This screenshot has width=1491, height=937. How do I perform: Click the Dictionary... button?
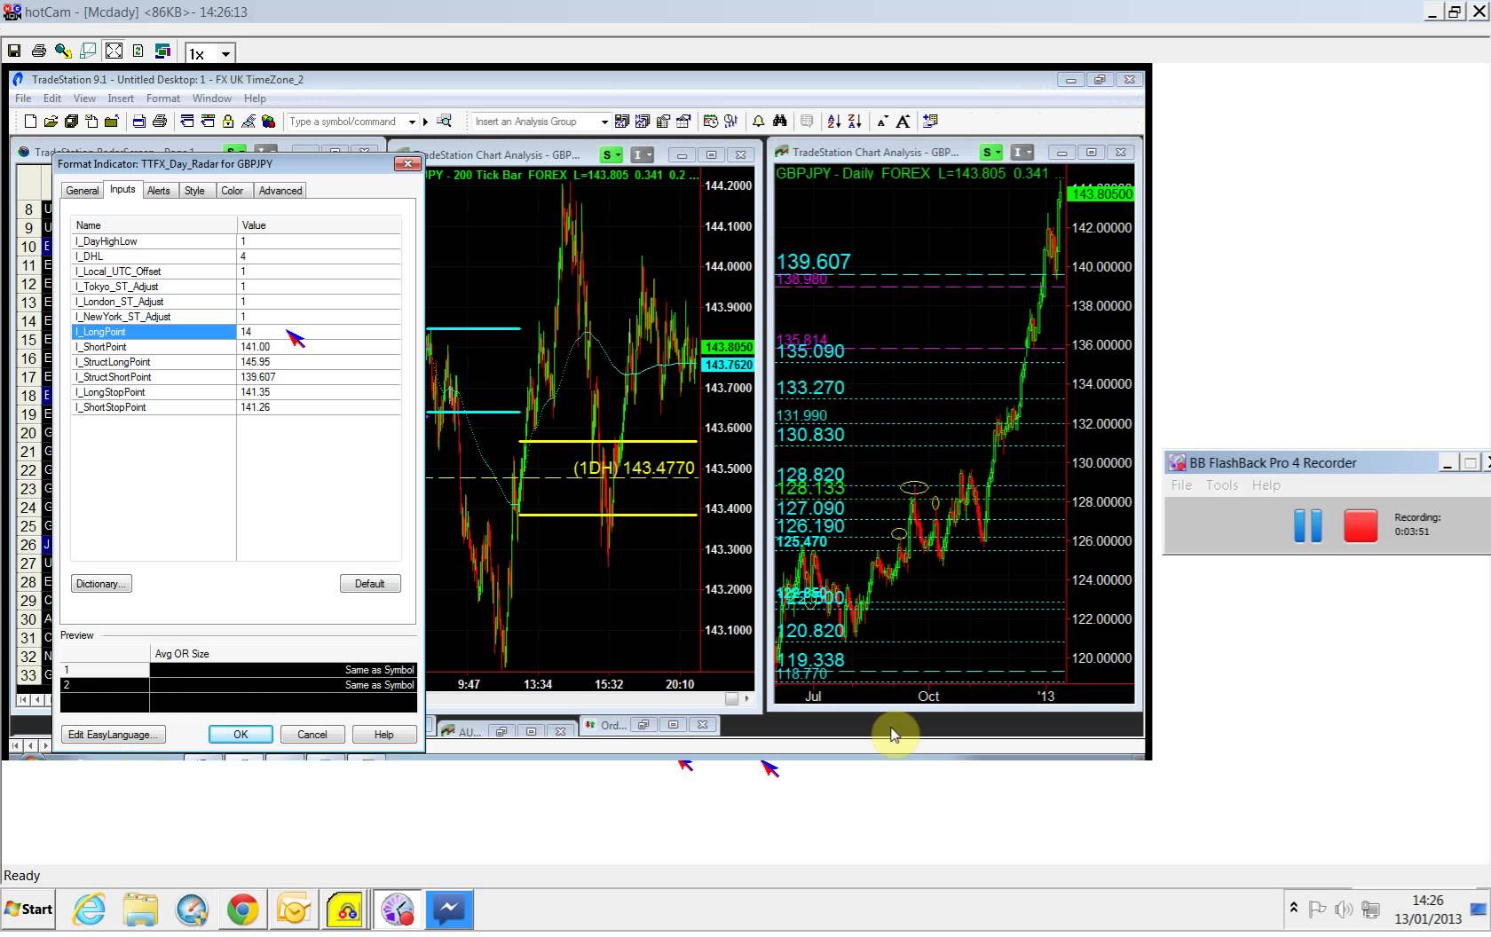pyautogui.click(x=101, y=584)
